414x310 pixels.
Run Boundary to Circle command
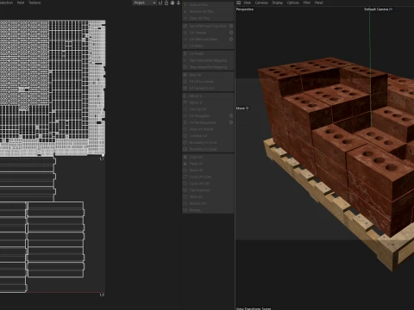[208, 142]
